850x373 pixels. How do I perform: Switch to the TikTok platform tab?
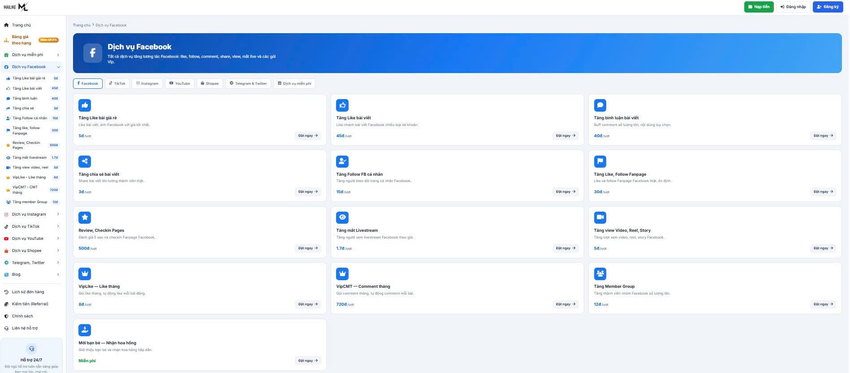click(117, 83)
